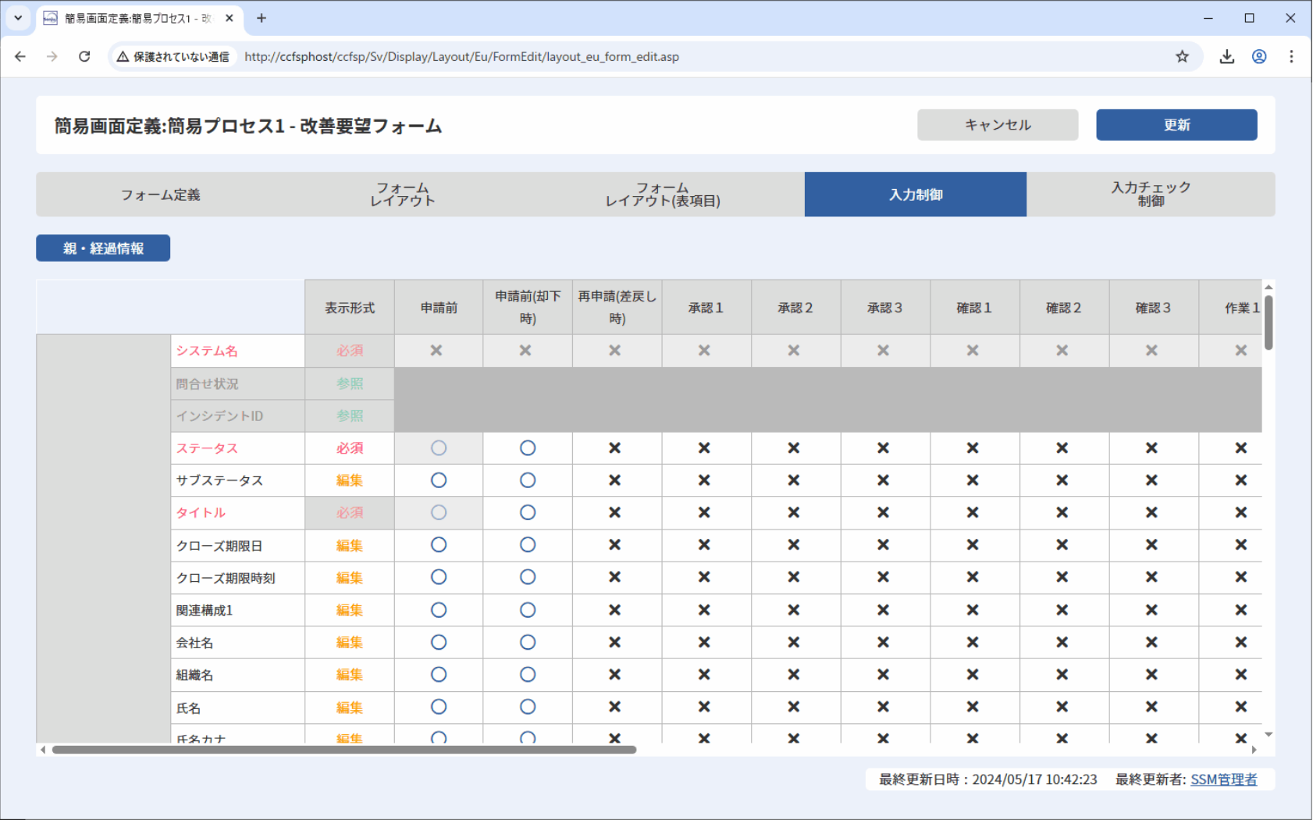Open a new browser tab

coord(262,18)
